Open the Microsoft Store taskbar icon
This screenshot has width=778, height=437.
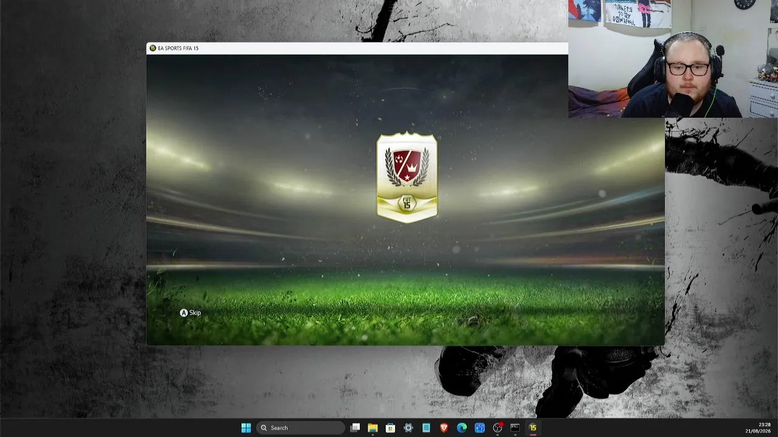pos(390,428)
